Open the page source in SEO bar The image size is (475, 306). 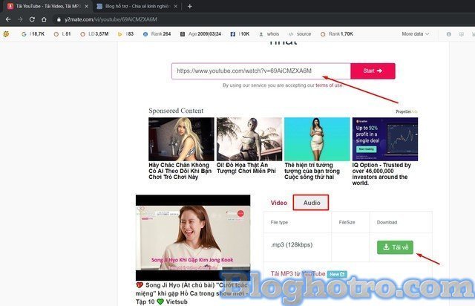point(303,34)
